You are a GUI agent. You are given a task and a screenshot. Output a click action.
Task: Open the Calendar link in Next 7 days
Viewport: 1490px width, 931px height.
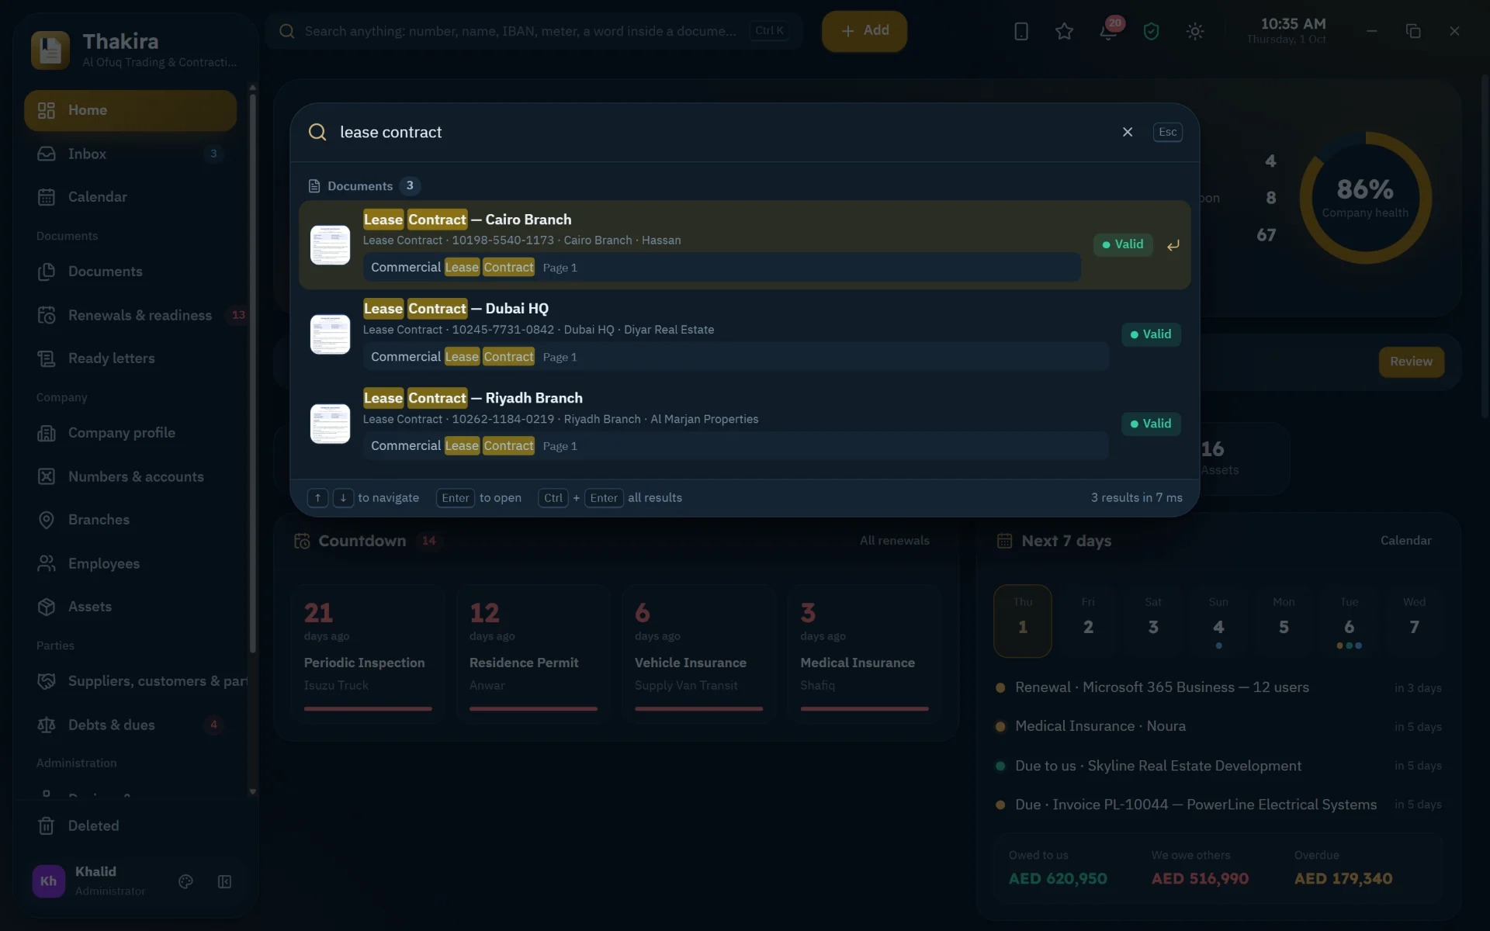(x=1405, y=541)
